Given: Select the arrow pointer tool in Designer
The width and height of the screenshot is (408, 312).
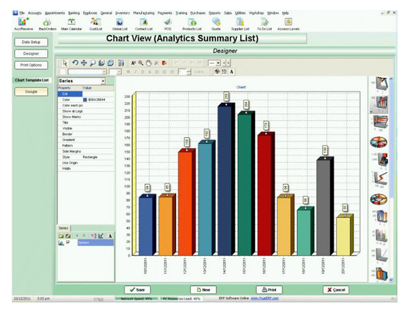Looking at the screenshot, I should coord(65,63).
